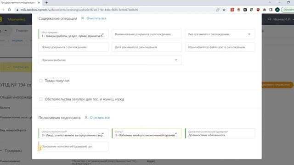Open the Главная menu item
Image resolution: width=294 pixels, height=165 pixels.
22,31
